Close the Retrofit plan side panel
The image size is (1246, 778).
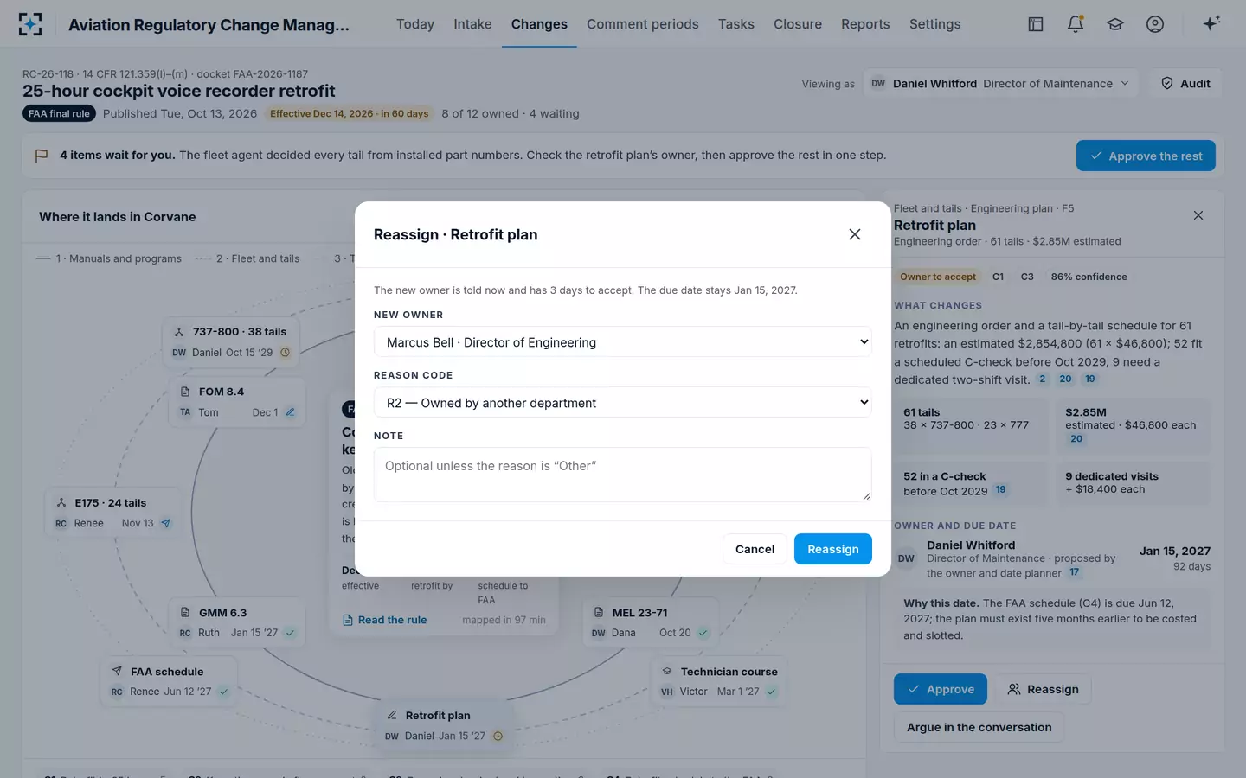[x=1198, y=215]
